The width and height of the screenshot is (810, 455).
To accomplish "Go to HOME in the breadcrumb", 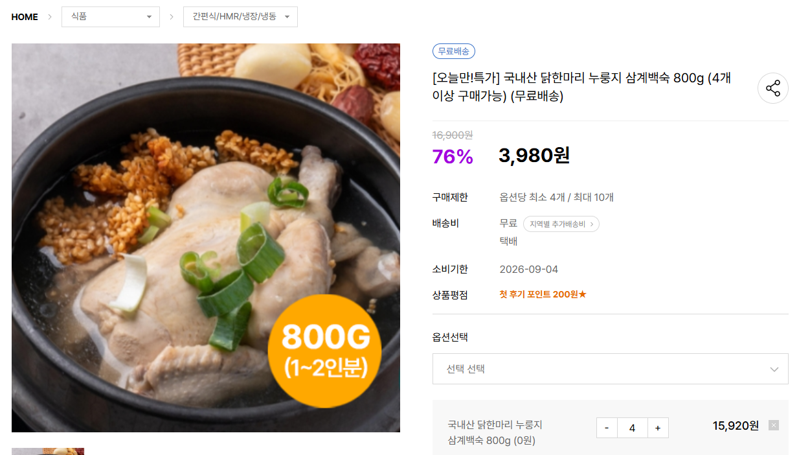I will coord(25,17).
